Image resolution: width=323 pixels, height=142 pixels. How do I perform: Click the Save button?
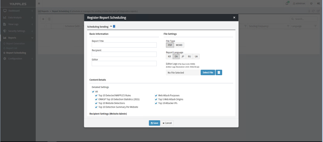coord(154,123)
